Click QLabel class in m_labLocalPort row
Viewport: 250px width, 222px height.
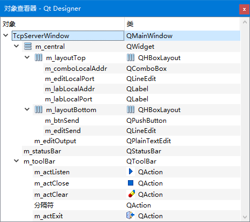137,99
